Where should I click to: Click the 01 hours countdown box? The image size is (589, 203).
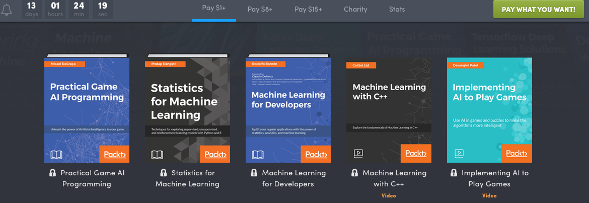pos(55,10)
